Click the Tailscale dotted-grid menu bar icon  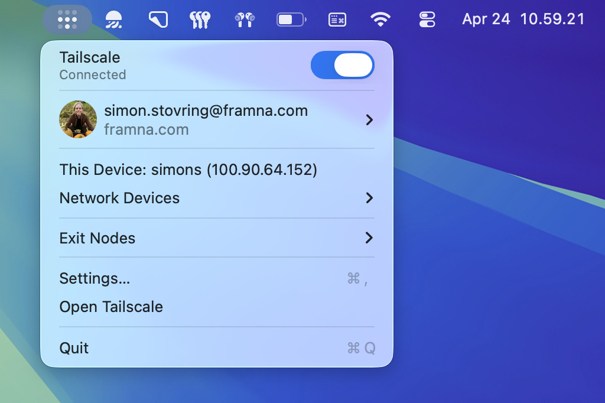67,19
